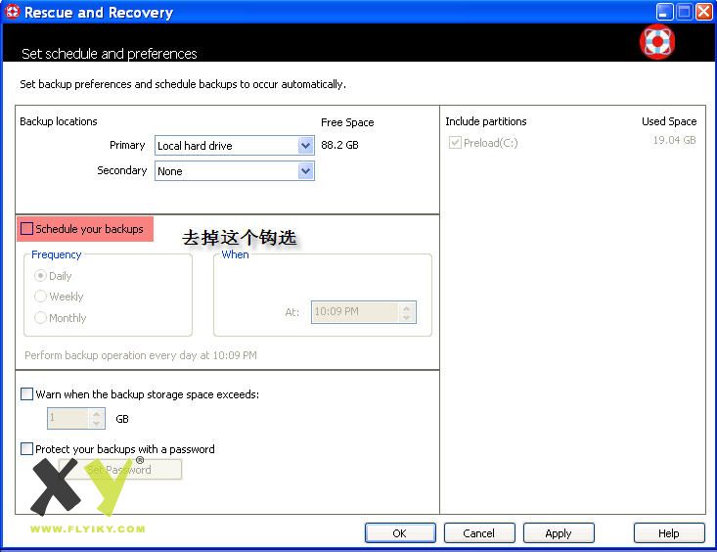Viewport: 717px width, 552px height.
Task: Enable Warn when backup storage space exceeds
Action: 27,394
